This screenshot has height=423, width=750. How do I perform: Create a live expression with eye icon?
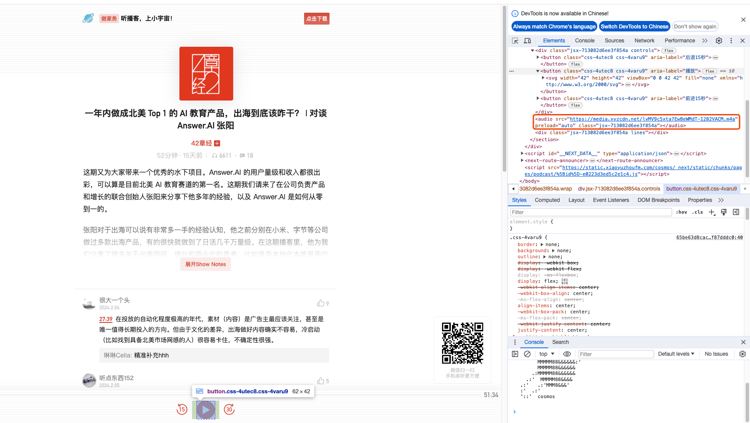[567, 354]
